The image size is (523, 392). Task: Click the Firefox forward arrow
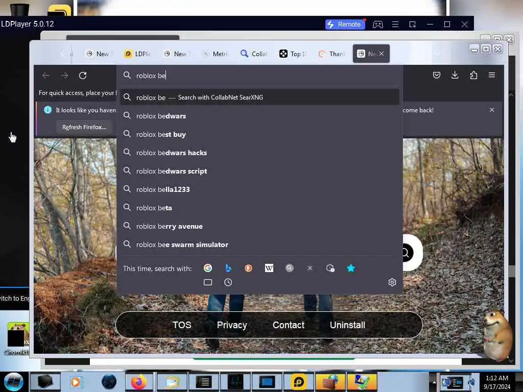pyautogui.click(x=64, y=76)
